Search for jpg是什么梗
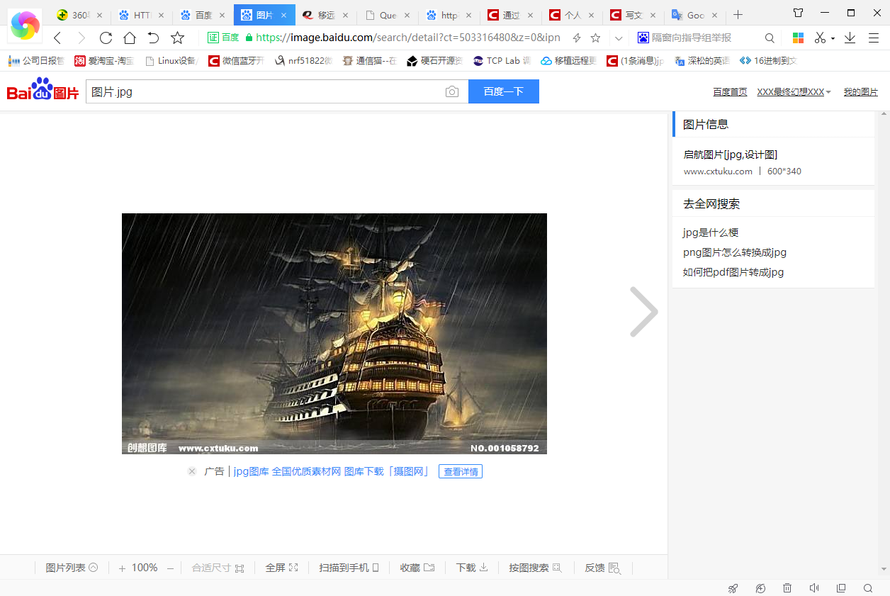This screenshot has height=596, width=890. [x=711, y=232]
